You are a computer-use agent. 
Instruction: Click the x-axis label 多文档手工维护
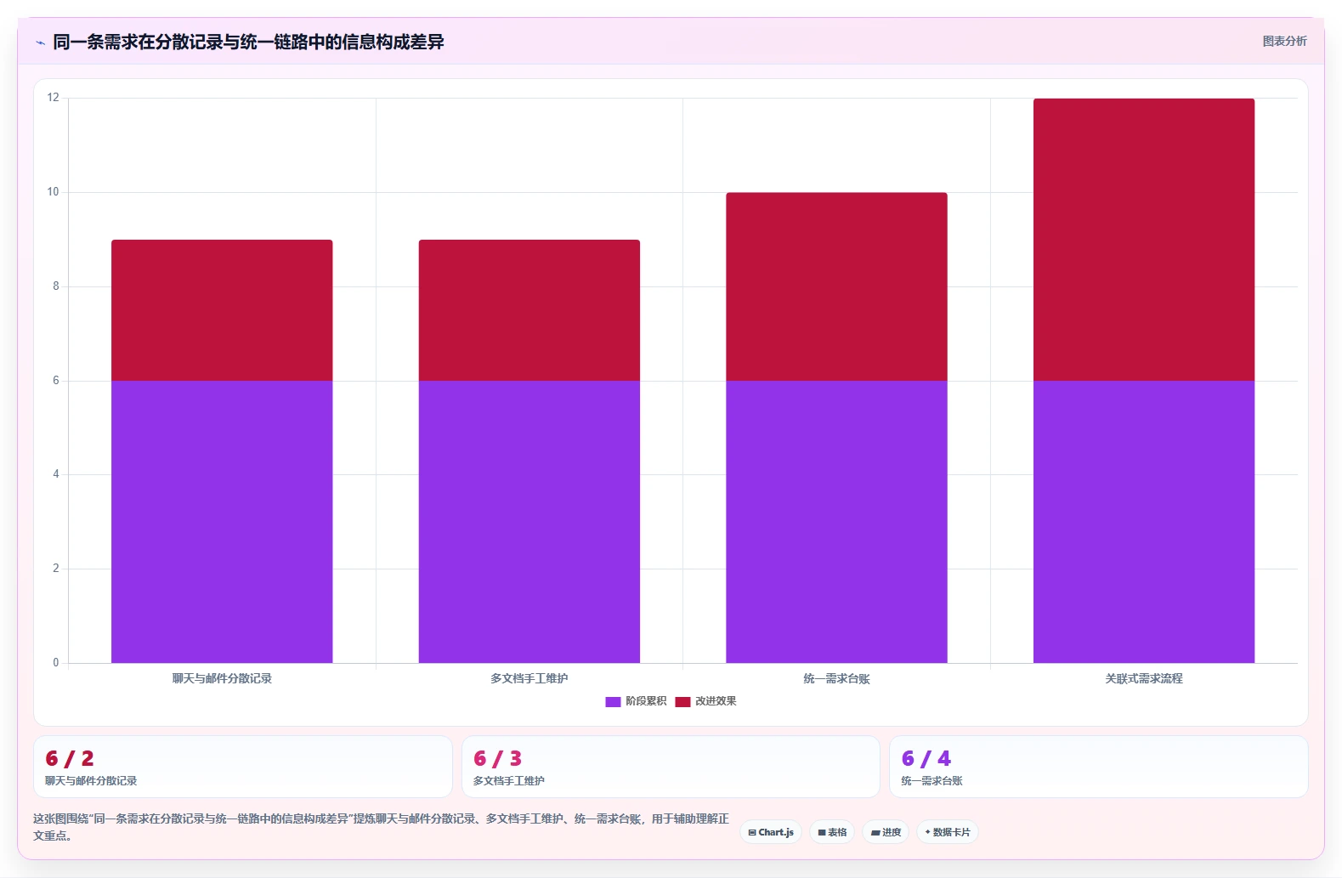point(529,678)
